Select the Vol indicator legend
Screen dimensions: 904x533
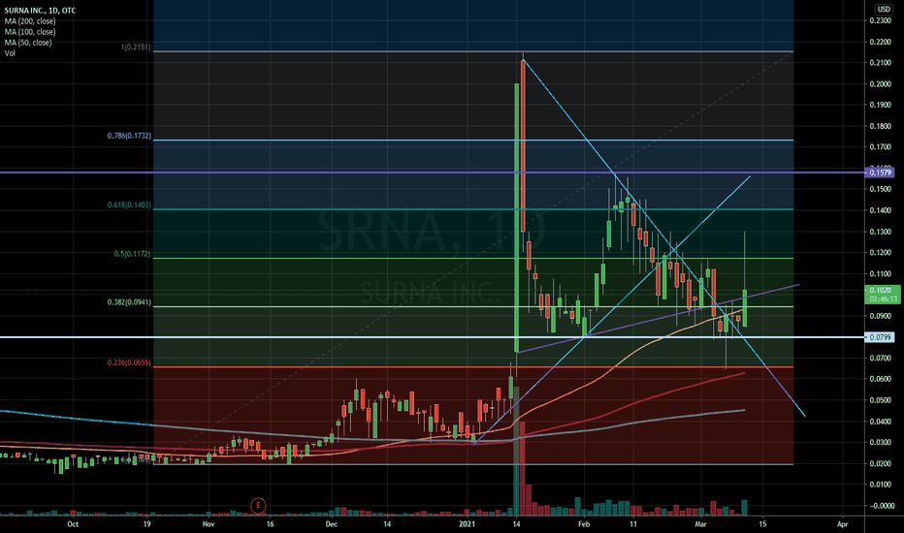pyautogui.click(x=10, y=53)
